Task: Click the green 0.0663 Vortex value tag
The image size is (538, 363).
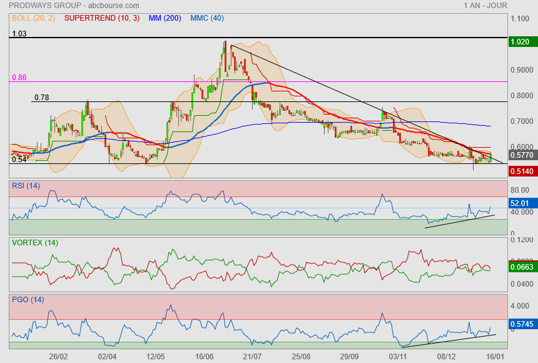Action: [520, 267]
